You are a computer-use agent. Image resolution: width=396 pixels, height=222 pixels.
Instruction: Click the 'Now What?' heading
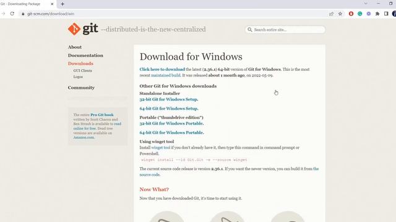(154, 189)
